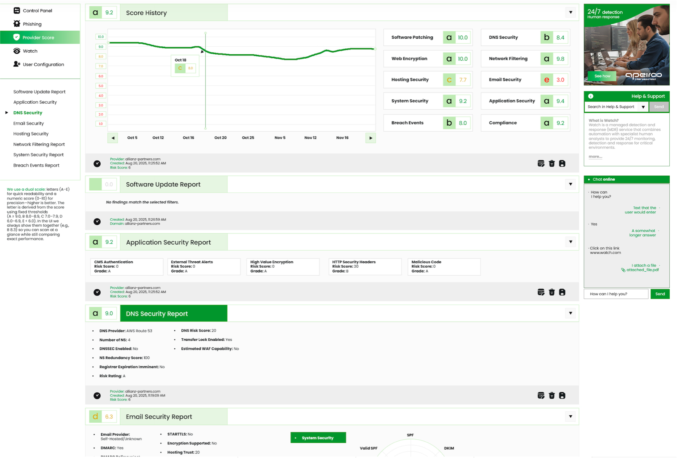Open User Configuration via its person-gear icon
This screenshot has height=458, width=677.
coord(17,64)
